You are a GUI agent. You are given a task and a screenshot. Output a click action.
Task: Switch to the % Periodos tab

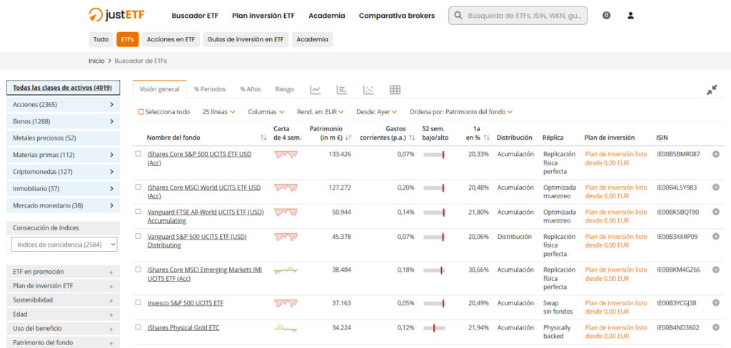point(210,89)
